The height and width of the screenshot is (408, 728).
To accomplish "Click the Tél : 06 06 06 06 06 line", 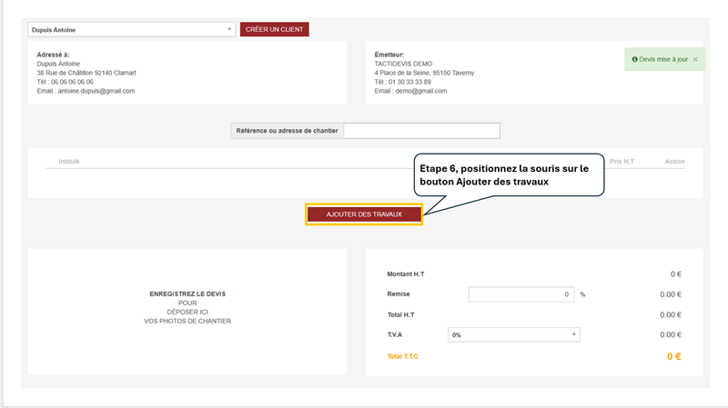I will point(65,82).
